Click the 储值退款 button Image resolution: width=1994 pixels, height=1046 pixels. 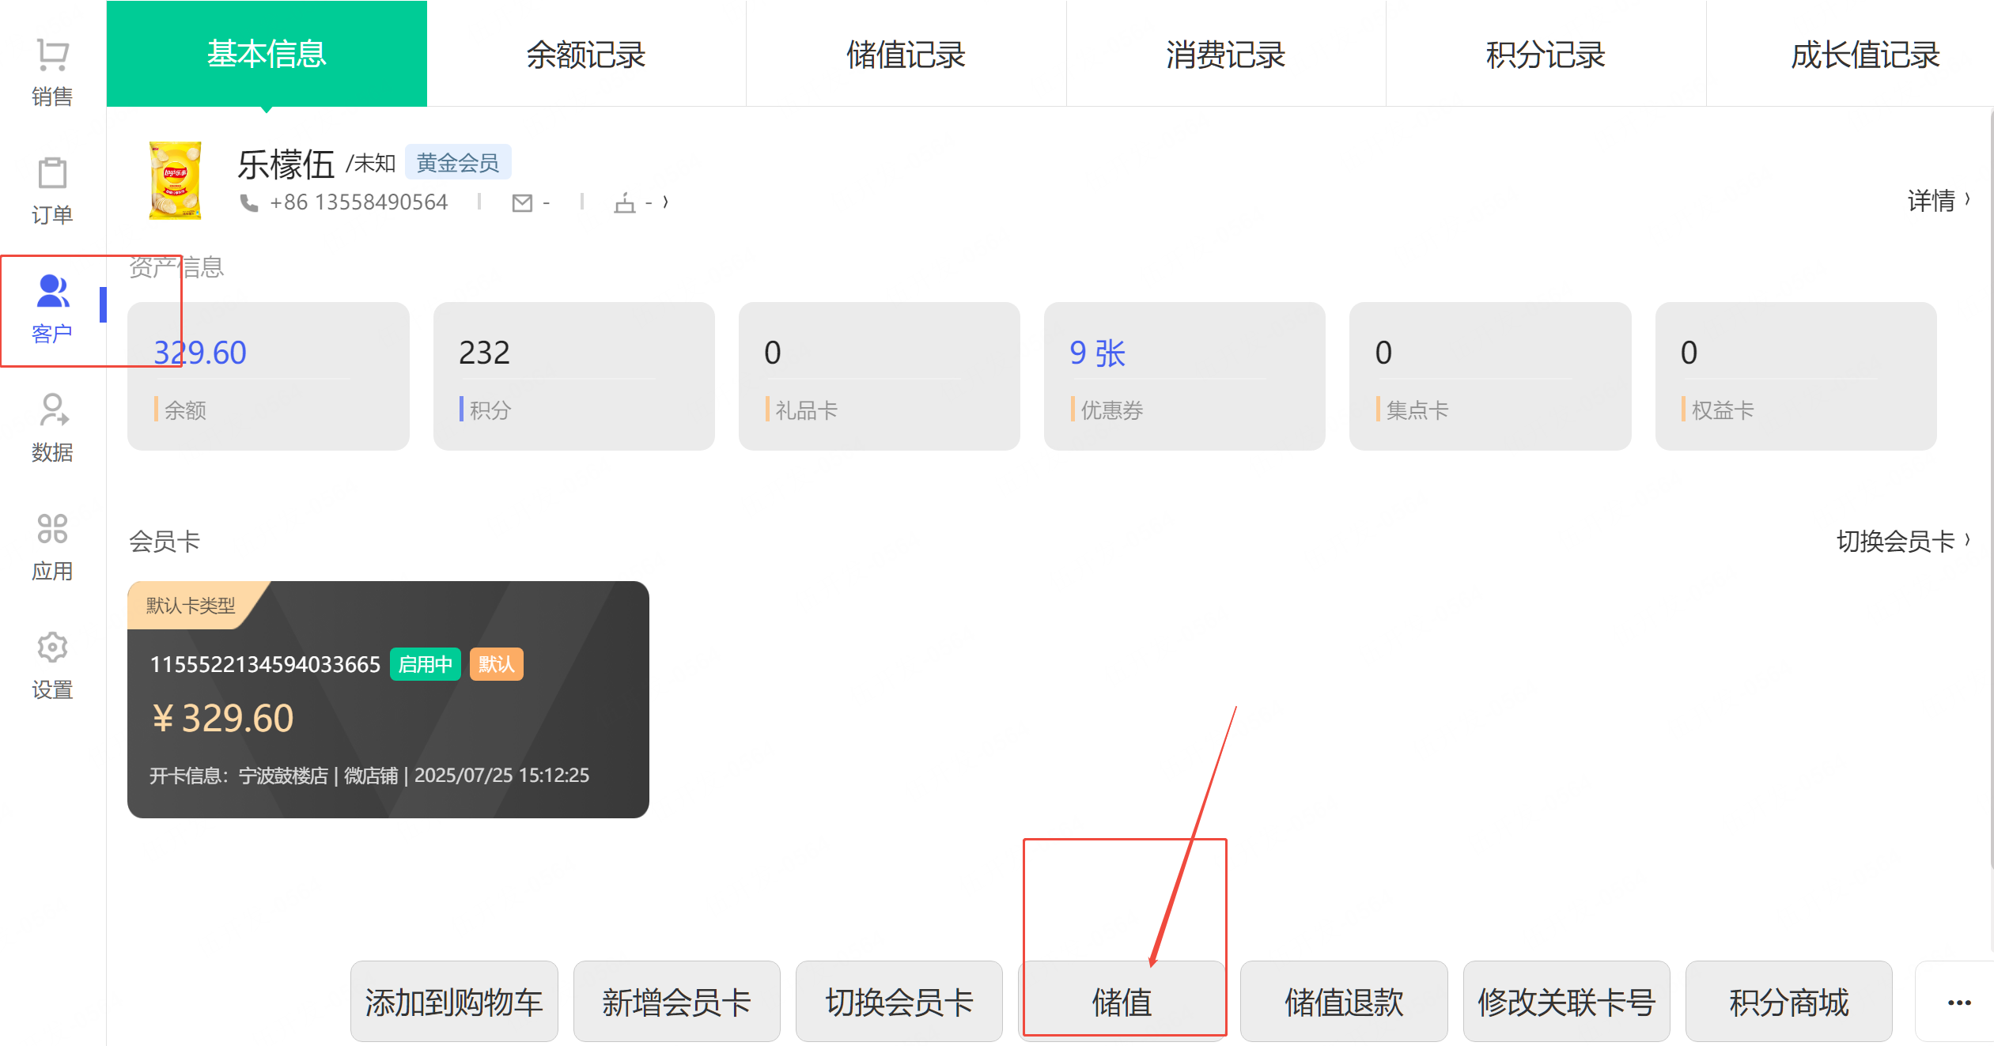point(1344,1003)
